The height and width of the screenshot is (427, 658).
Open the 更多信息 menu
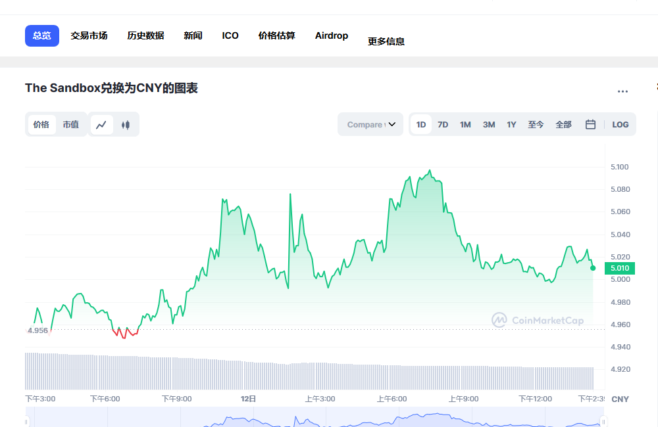tap(386, 41)
